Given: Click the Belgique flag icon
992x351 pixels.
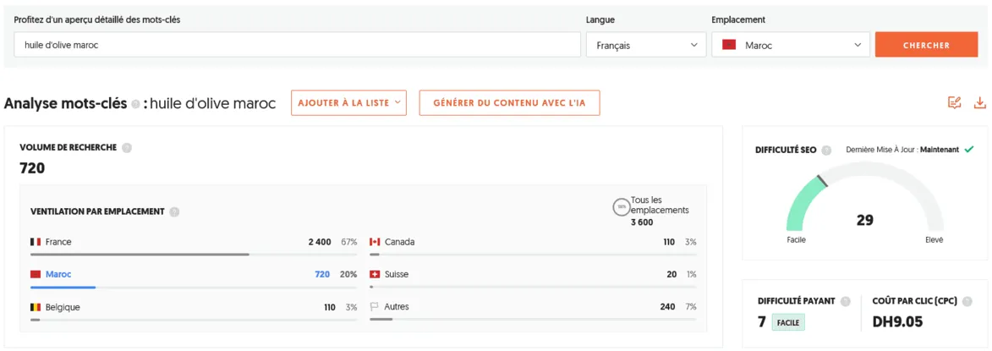Looking at the screenshot, I should [36, 307].
